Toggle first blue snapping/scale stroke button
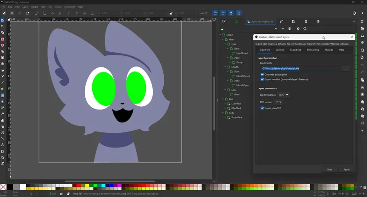The width and height of the screenshot is (367, 197). (x=215, y=13)
